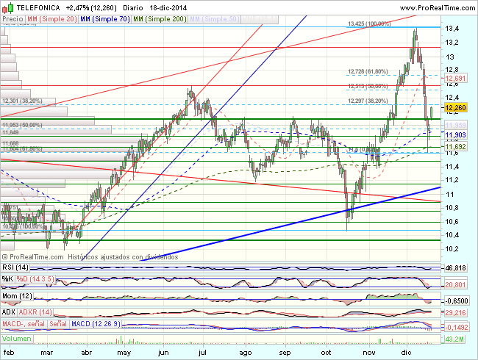Click Fibonacci label 12,728 (61,80%)
The width and height of the screenshot is (478, 360).
[x=368, y=71]
